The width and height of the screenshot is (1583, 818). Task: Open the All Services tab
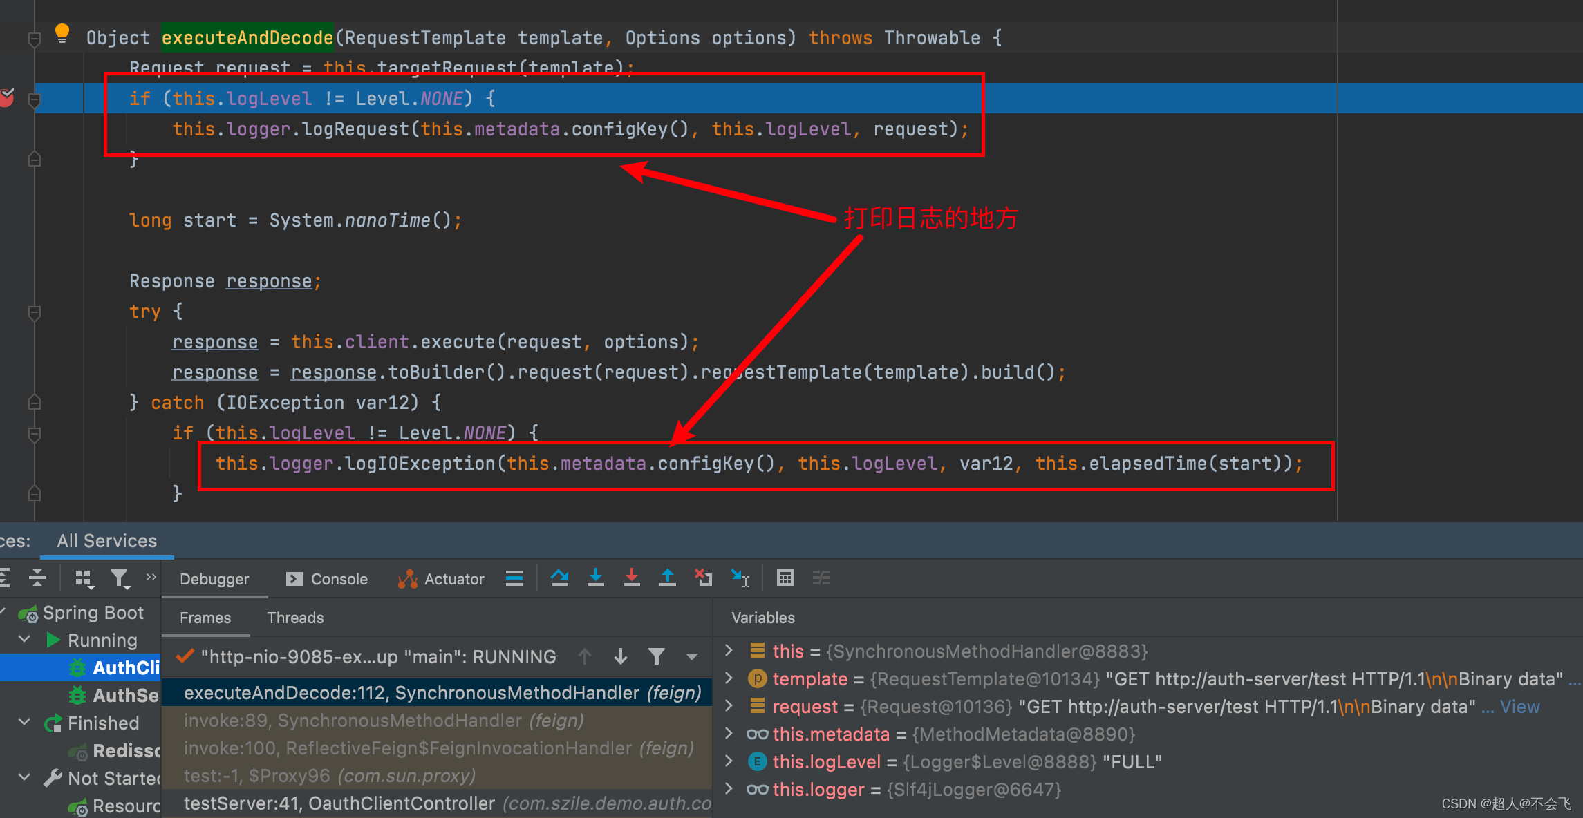coord(107,541)
